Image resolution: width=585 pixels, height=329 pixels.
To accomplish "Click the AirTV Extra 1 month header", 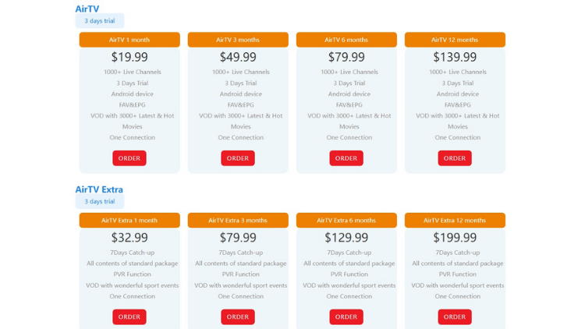I will tap(129, 221).
